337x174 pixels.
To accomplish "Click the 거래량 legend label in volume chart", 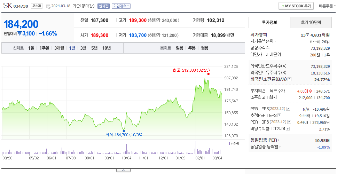I will 234,143.
